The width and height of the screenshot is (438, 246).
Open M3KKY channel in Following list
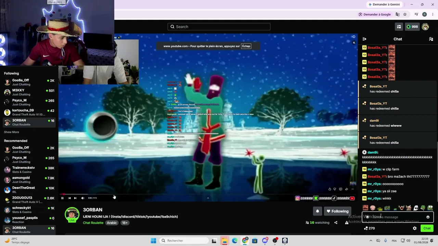click(x=29, y=92)
